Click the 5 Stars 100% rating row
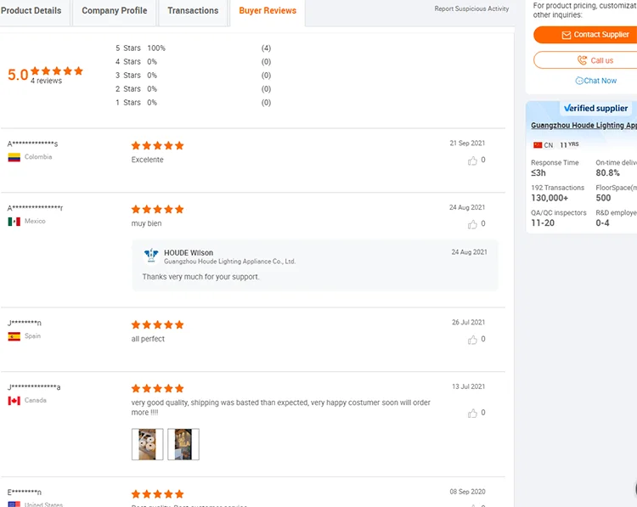 pos(193,48)
